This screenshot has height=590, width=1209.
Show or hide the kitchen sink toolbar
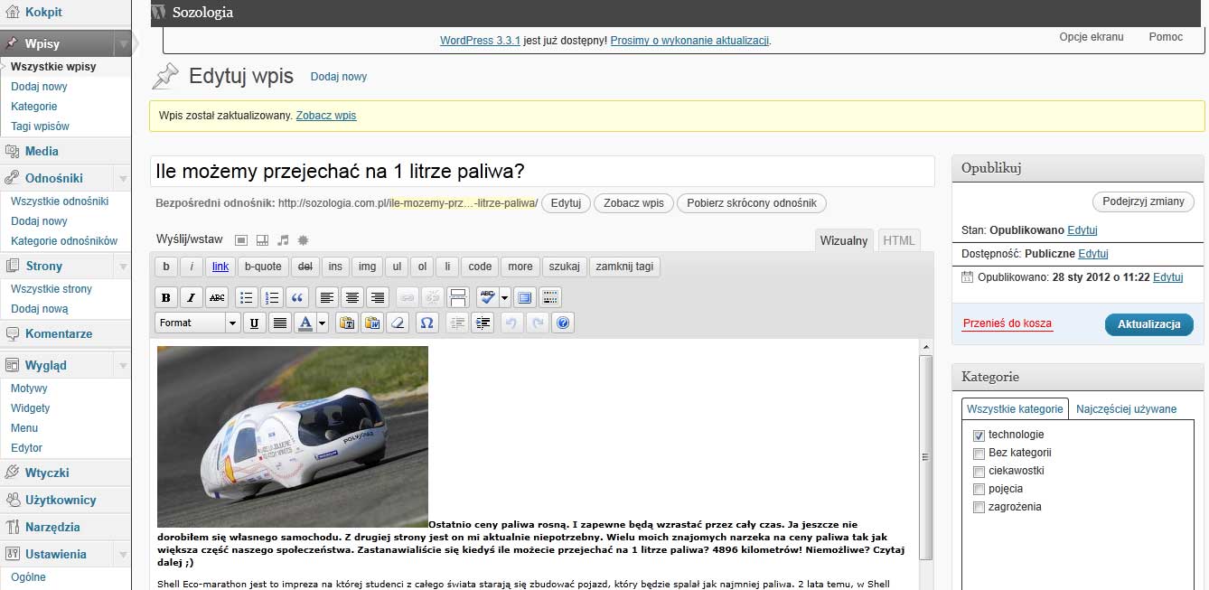[x=549, y=297]
